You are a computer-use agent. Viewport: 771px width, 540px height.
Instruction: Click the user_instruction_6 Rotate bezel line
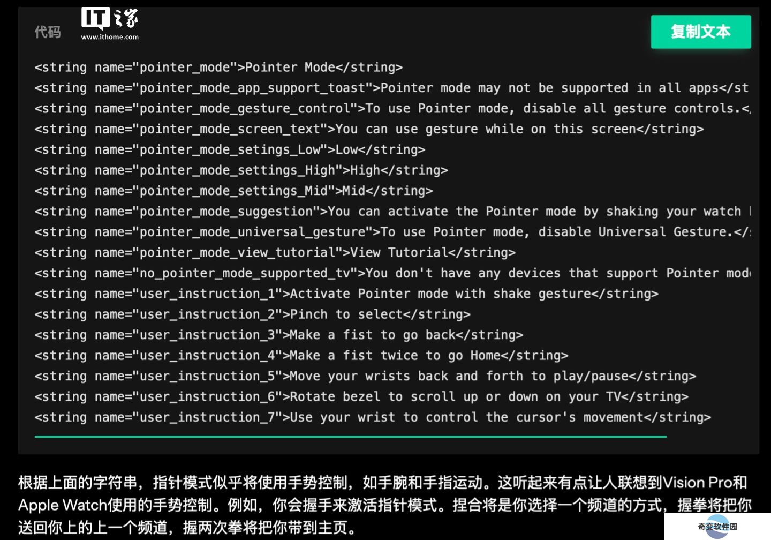point(361,397)
